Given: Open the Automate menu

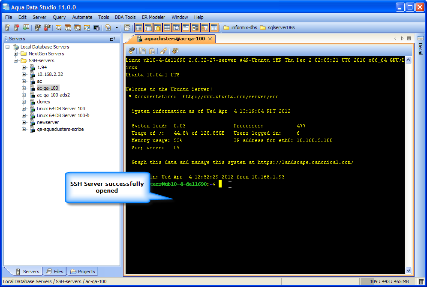Looking at the screenshot, I should 82,17.
